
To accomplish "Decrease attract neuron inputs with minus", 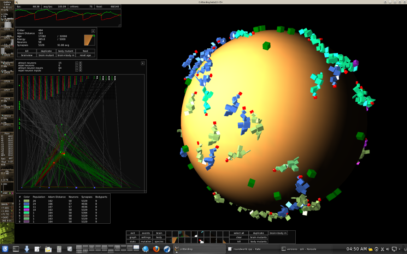I will 77,68.
